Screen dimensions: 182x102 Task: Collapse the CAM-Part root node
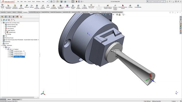click(x=1, y=23)
